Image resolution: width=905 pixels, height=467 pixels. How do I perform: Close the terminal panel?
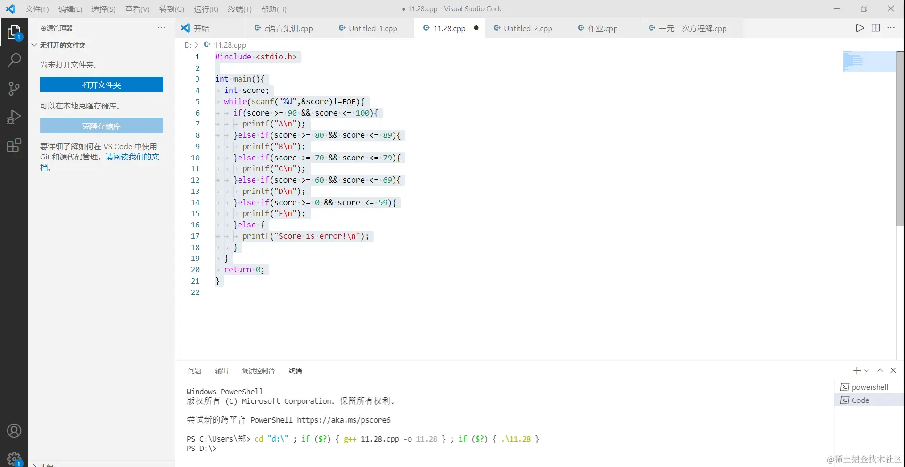pos(893,371)
